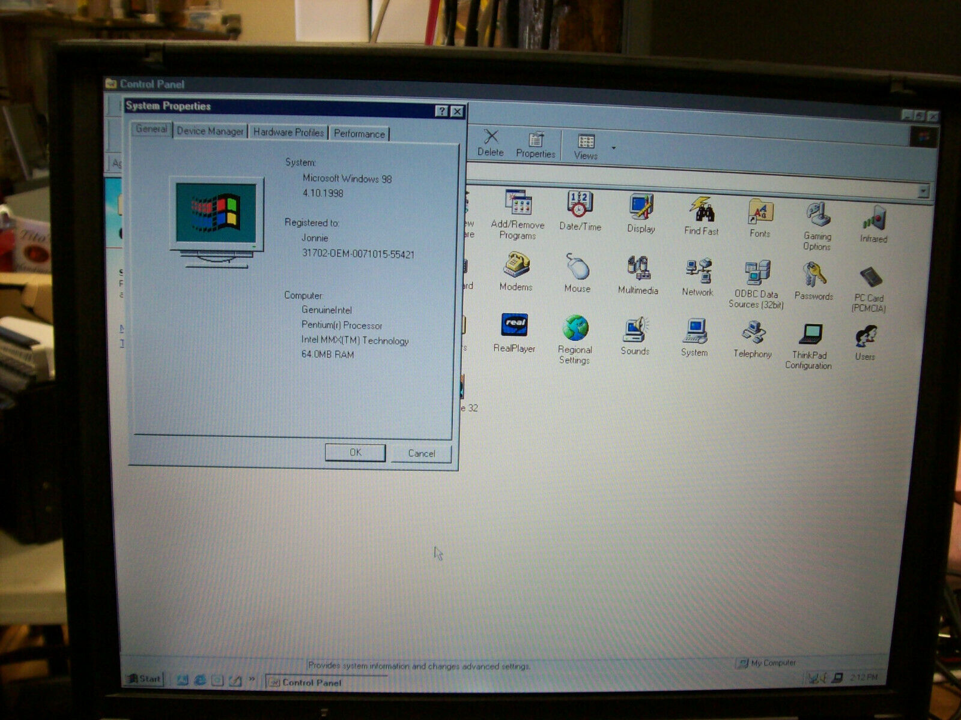Open the ThinkPad Configuration icon
This screenshot has height=720, width=961.
(808, 346)
